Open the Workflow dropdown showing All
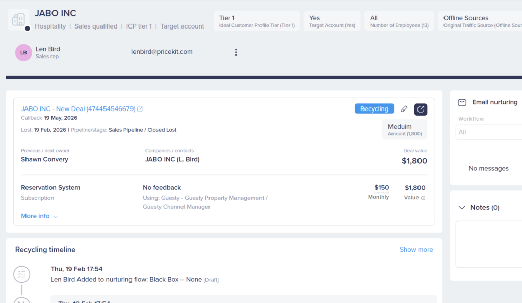 click(x=488, y=132)
